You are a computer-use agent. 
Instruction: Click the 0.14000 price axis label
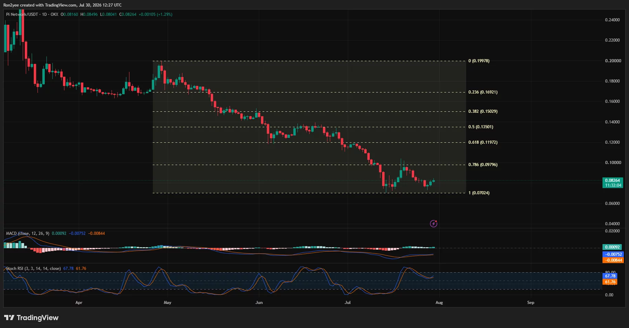pos(612,122)
